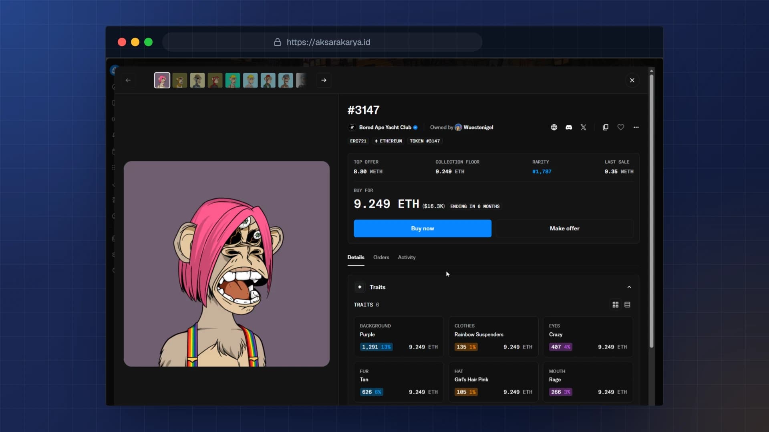
Task: Open the more options ellipsis menu
Action: pyautogui.click(x=636, y=127)
